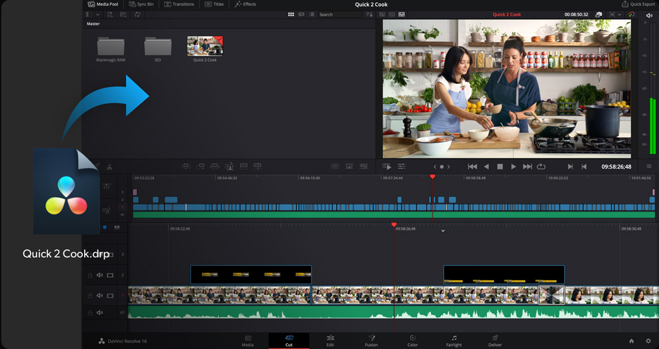
Task: Open media pool sort dropdown
Action: click(x=369, y=15)
